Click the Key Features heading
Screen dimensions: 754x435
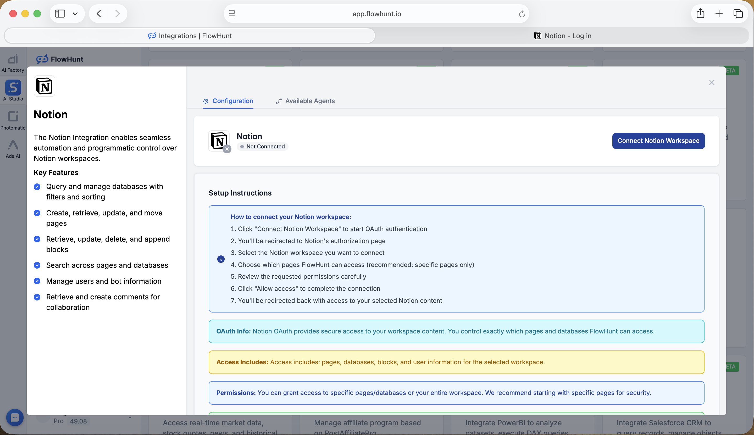click(x=56, y=173)
